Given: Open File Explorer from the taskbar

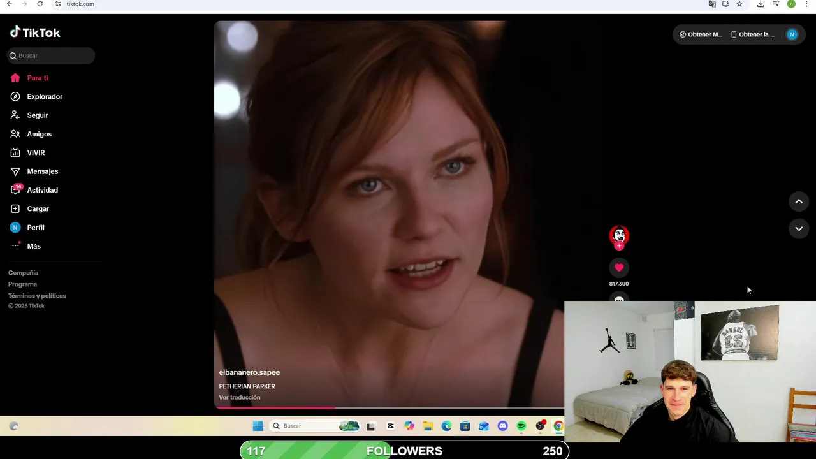Looking at the screenshot, I should coord(428,426).
